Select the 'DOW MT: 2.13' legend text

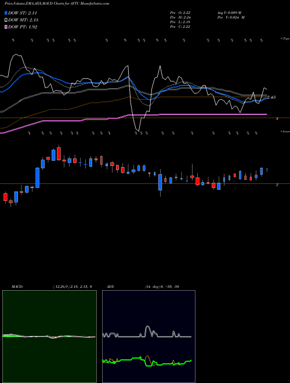coord(23,20)
